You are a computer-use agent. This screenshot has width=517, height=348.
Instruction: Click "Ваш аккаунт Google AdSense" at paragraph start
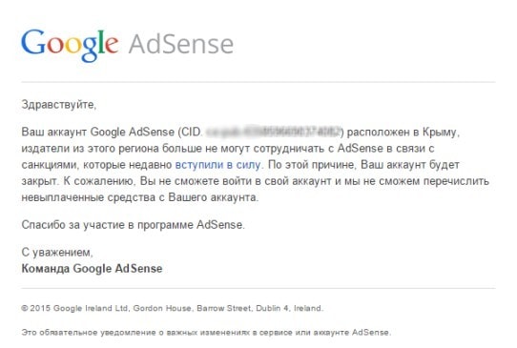(97, 132)
